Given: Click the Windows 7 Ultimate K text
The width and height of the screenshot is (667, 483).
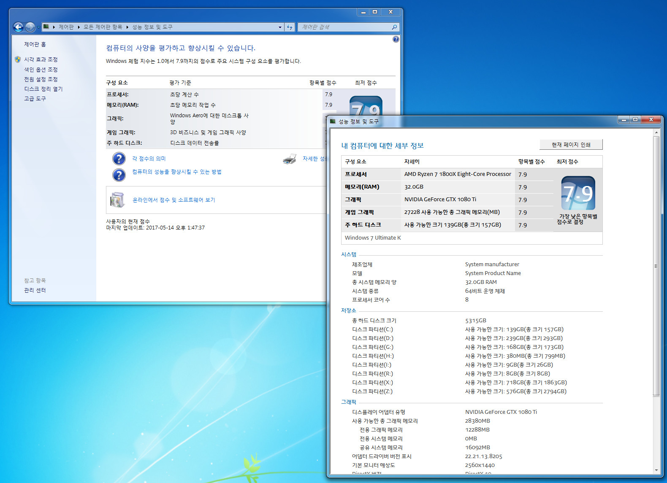Looking at the screenshot, I should [x=373, y=238].
